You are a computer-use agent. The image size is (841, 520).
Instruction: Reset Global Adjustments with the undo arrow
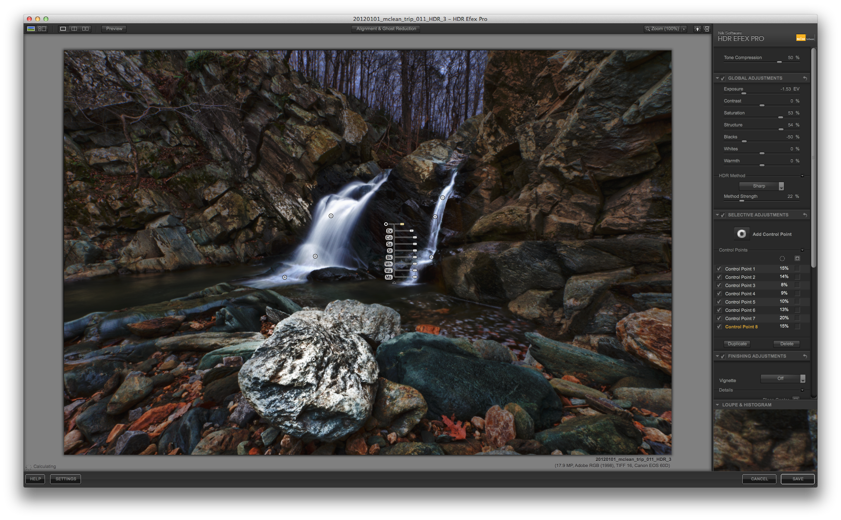[805, 78]
